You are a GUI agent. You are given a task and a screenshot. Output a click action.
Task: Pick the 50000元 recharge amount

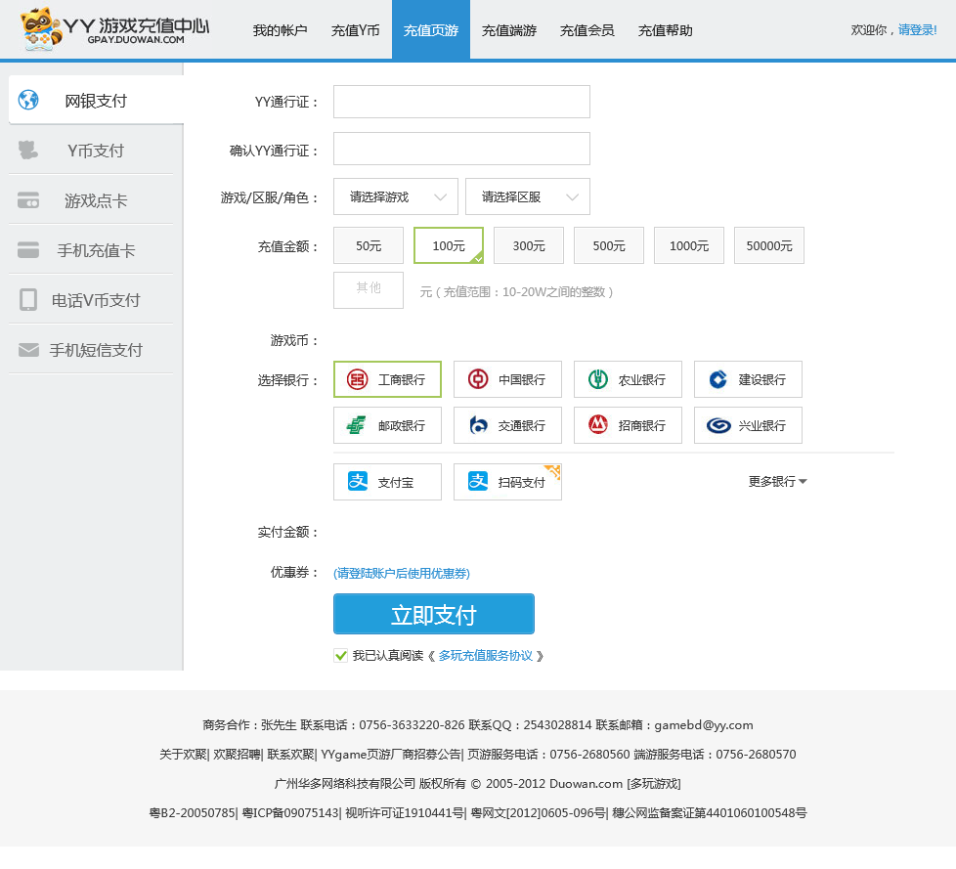point(769,245)
